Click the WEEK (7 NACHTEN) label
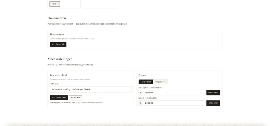Viewport: 270px width, 126px height. pos(148,98)
